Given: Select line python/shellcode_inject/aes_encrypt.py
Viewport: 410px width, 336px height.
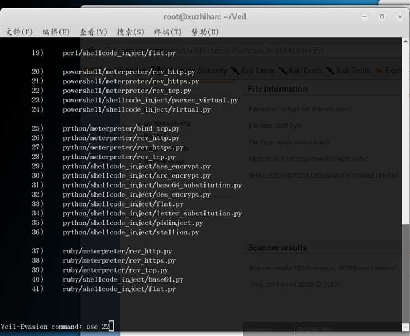Looking at the screenshot, I should 137,166.
